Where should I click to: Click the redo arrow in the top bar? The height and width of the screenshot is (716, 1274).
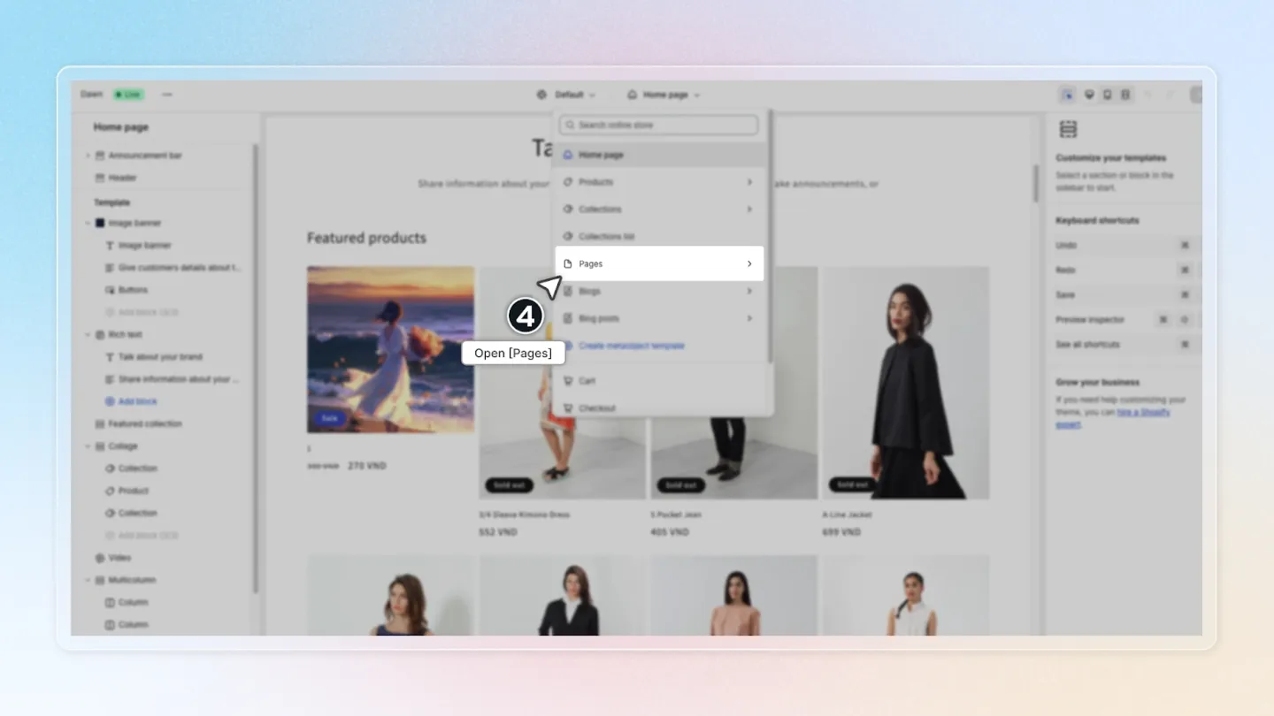(x=1170, y=95)
